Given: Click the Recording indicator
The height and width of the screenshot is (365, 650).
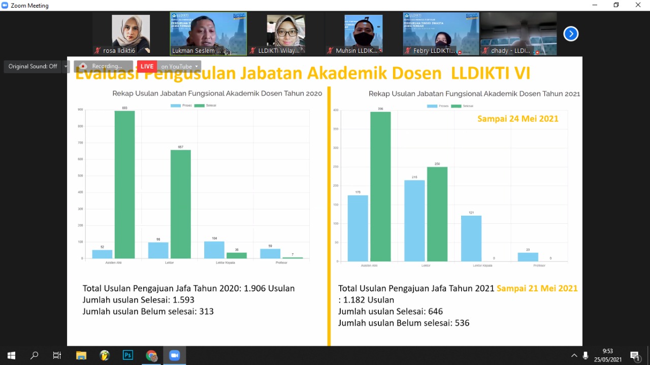Looking at the screenshot, I should pos(103,67).
